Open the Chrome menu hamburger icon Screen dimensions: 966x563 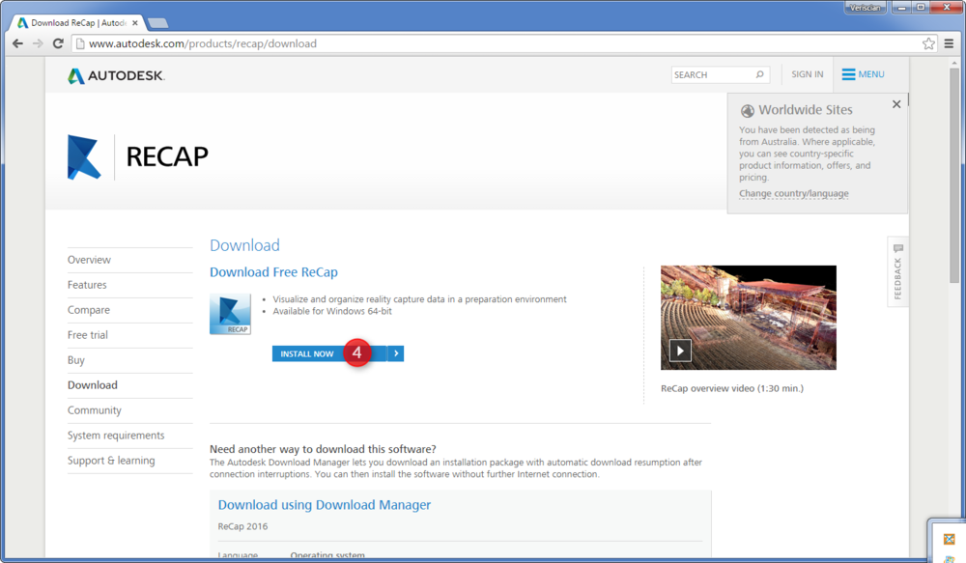949,43
